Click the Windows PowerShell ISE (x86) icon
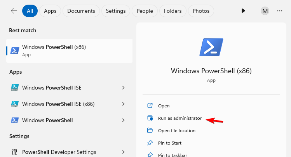 pos(15,104)
